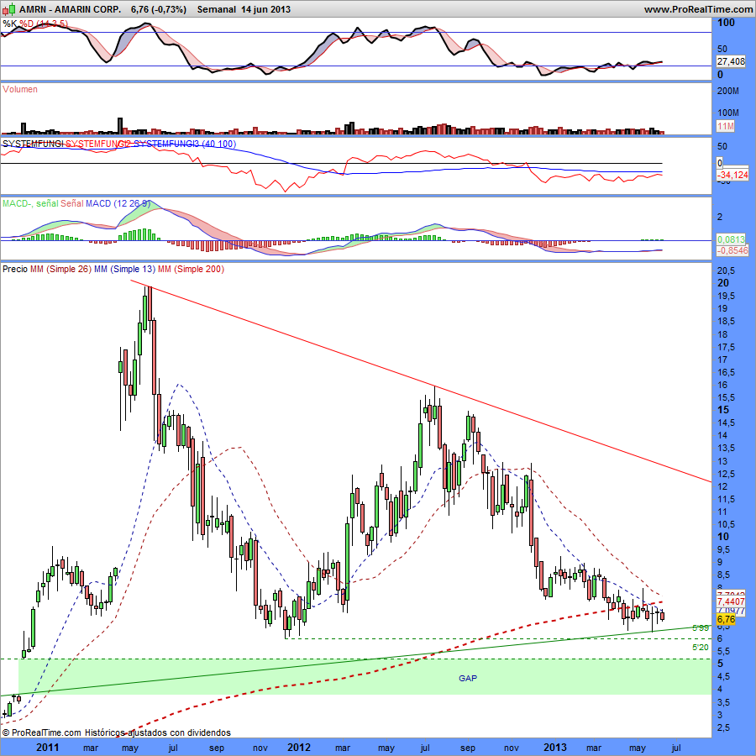
Task: Click the 200M volume axis label
Action: (728, 91)
